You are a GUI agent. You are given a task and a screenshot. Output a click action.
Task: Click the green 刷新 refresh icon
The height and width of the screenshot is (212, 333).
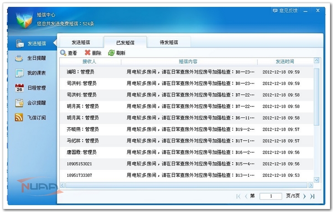(x=111, y=53)
